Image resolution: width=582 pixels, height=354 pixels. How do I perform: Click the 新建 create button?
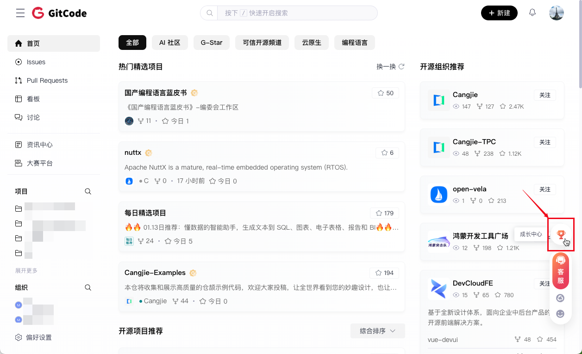pos(499,13)
